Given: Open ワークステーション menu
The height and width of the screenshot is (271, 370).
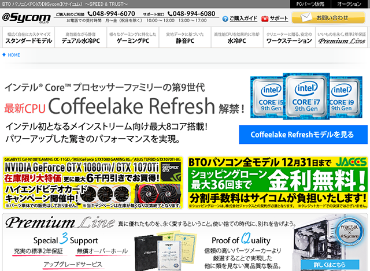Looking at the screenshot, I should tap(289, 38).
